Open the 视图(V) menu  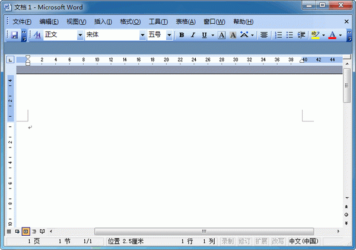click(x=77, y=22)
